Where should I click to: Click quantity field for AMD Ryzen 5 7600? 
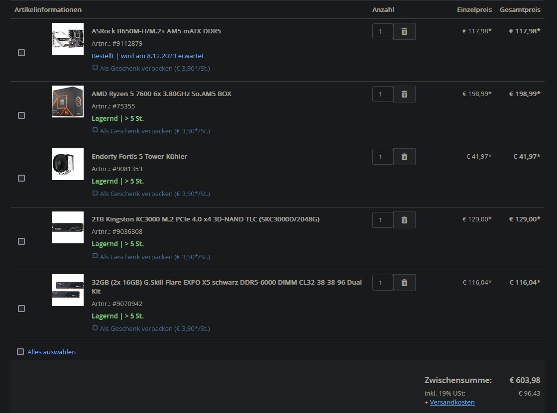tap(383, 94)
